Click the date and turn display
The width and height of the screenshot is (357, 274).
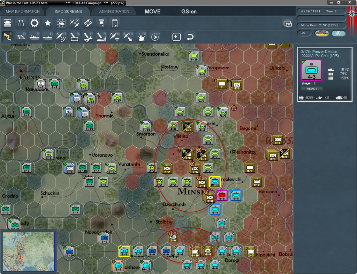(x=321, y=11)
